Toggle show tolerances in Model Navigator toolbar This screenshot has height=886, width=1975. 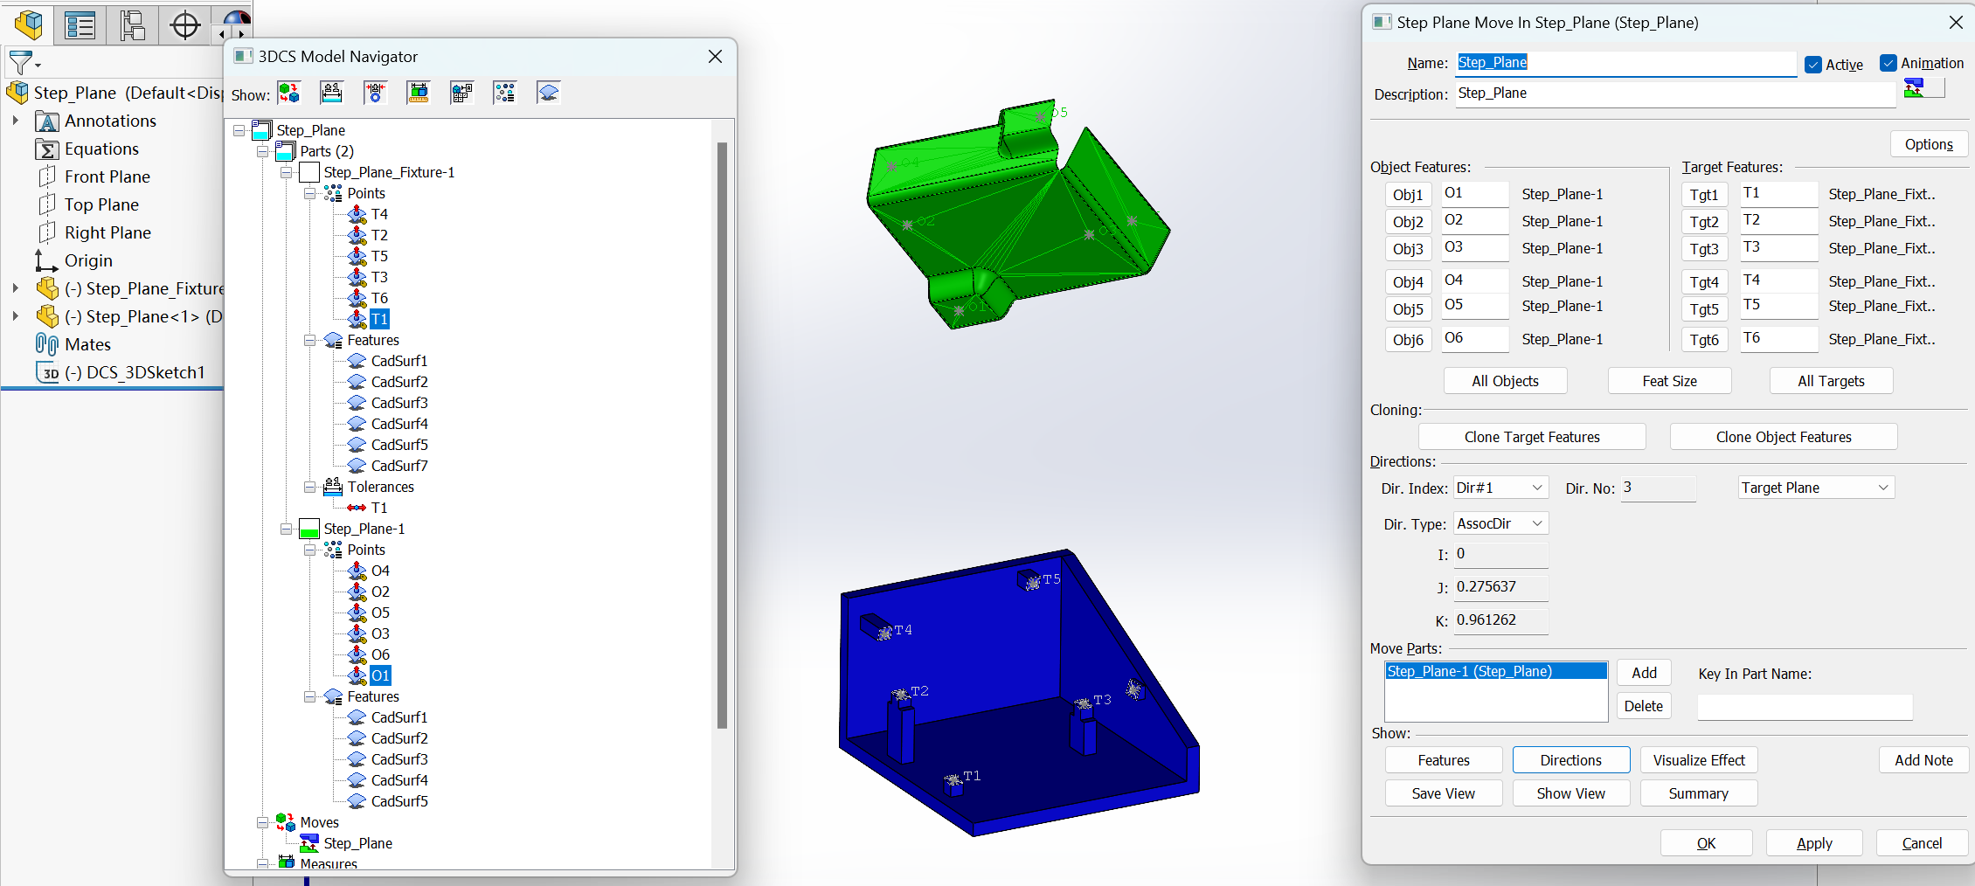(x=331, y=92)
